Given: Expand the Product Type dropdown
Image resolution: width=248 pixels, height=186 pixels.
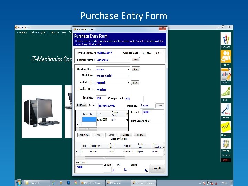Looking at the screenshot, I should [128, 83].
